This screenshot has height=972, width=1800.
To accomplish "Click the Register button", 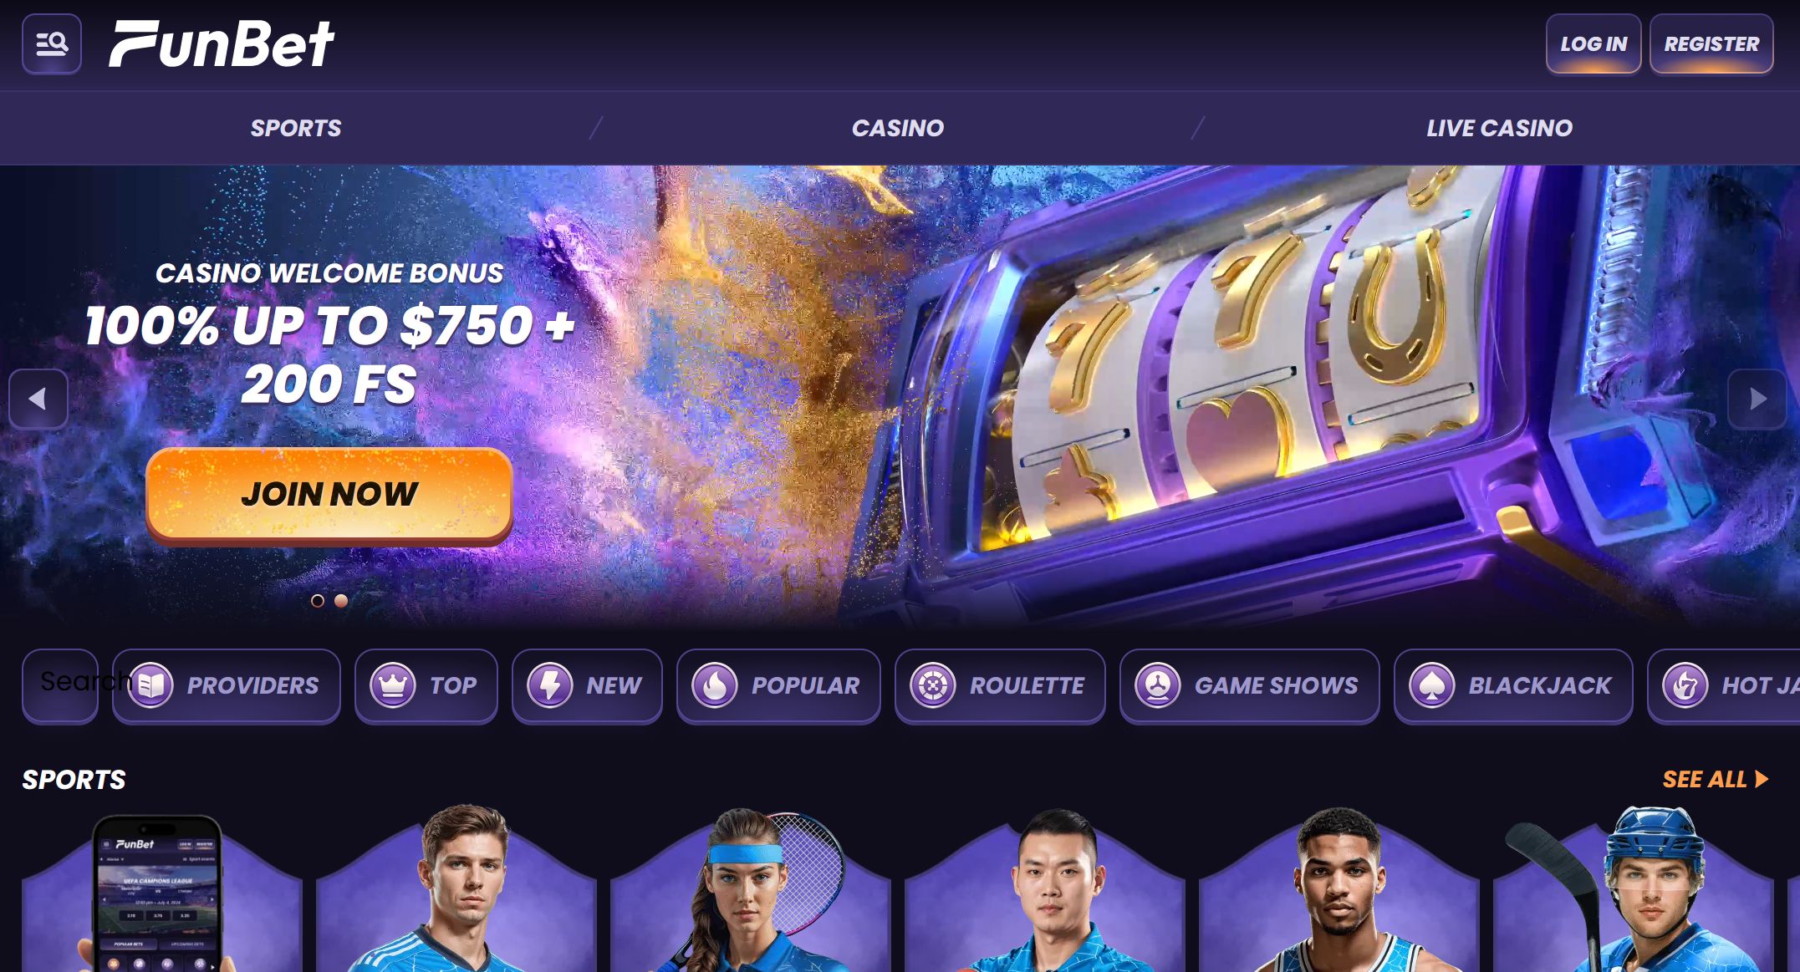I will (x=1711, y=44).
